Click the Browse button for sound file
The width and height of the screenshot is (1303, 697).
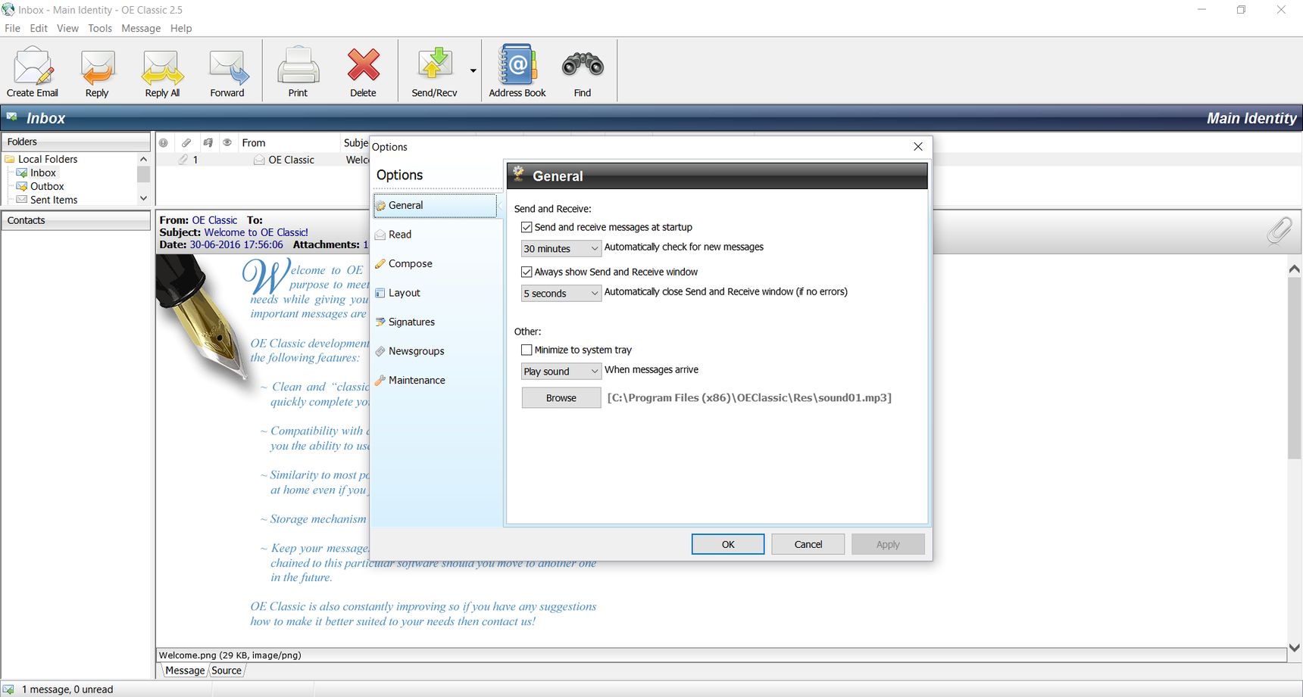tap(561, 397)
